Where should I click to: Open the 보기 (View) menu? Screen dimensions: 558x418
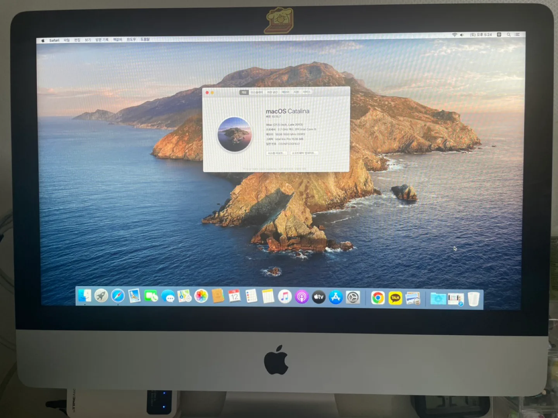point(88,40)
